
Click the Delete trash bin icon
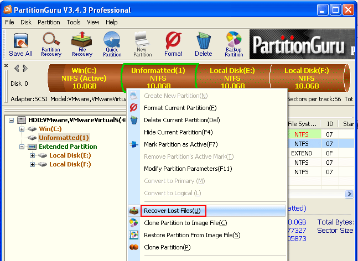[204, 44]
